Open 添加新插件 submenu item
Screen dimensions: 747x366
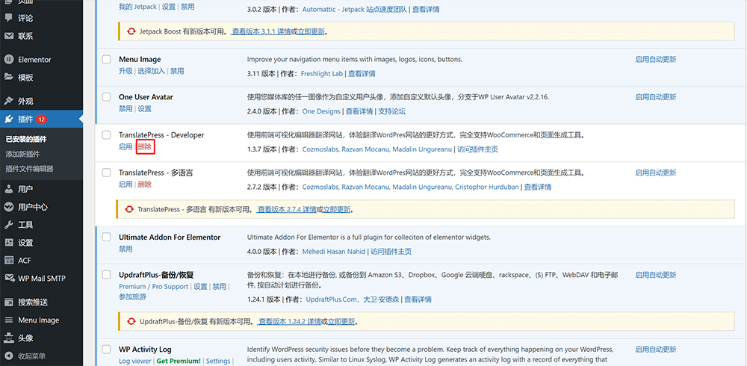tap(22, 154)
